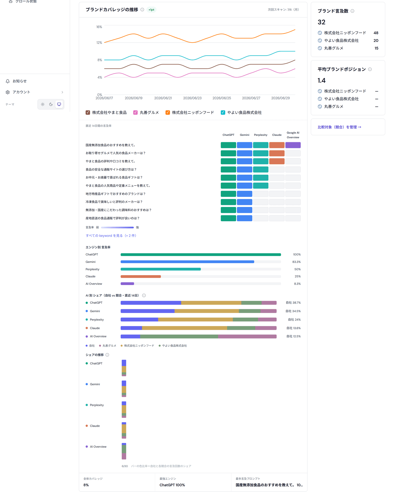This screenshot has height=492, width=394.
Task: Click the globe icon beside やよい食品株式会社 in ブランド言及数
Action: tap(320, 41)
